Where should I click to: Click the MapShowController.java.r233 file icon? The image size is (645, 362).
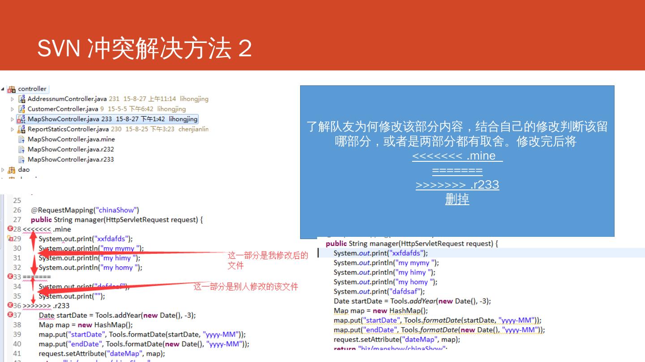pos(21,160)
